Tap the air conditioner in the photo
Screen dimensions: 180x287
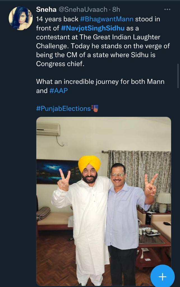point(48,129)
